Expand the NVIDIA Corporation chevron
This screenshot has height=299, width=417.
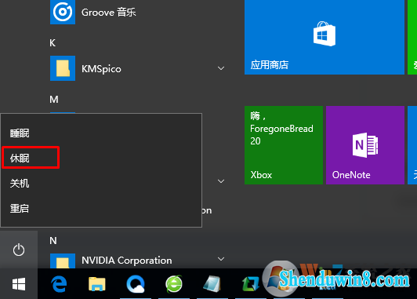[x=221, y=259]
